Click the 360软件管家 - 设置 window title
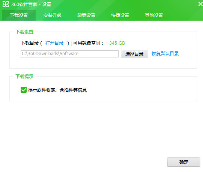Image resolution: width=203 pixels, height=172 pixels. click(31, 5)
